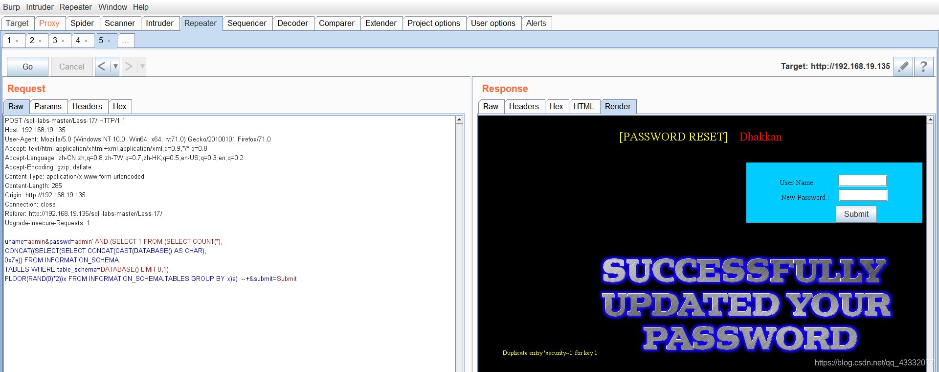Show the request Hex view

click(x=120, y=106)
